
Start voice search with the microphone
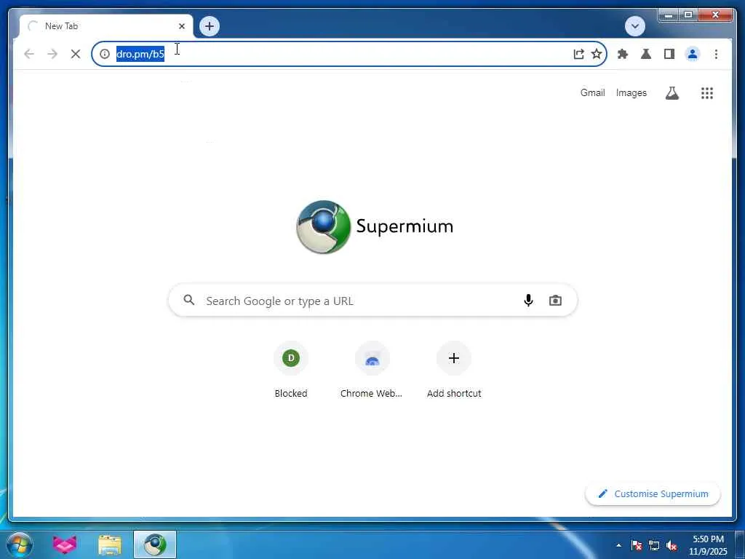pyautogui.click(x=528, y=301)
